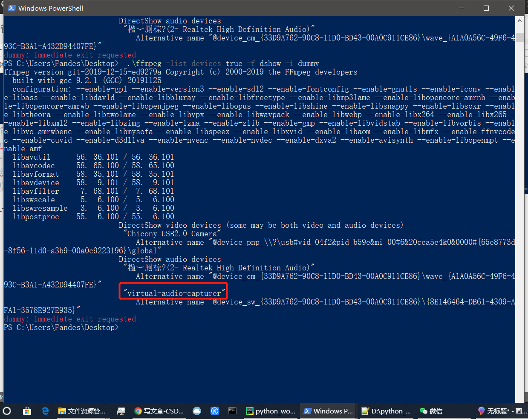Viewport: 528px width, 419px height.
Task: Open WeChat 微信 from the taskbar
Action: pyautogui.click(x=431, y=411)
